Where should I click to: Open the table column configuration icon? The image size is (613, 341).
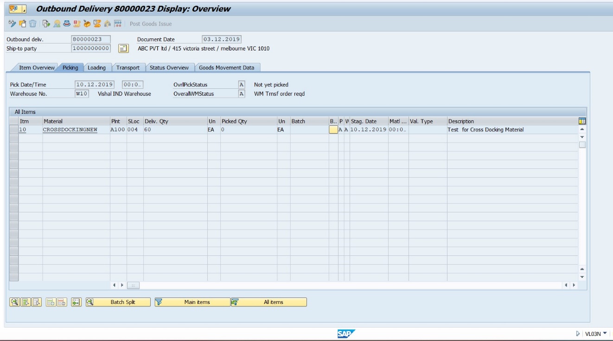[582, 121]
